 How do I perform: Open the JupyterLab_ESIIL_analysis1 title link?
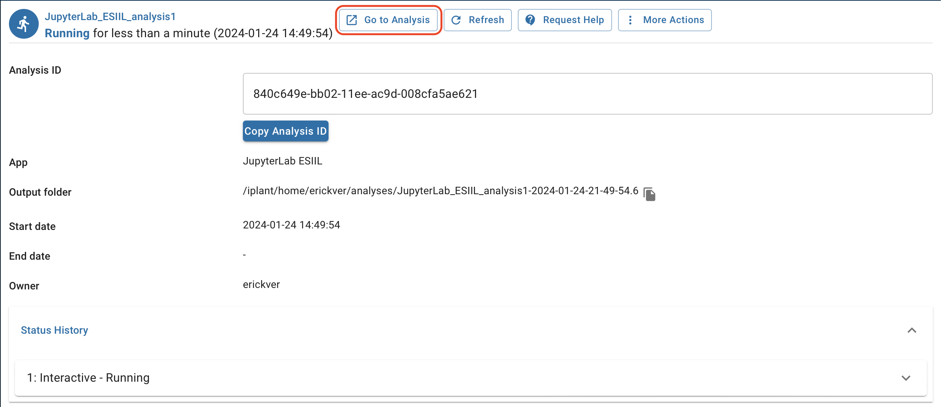[x=110, y=17]
